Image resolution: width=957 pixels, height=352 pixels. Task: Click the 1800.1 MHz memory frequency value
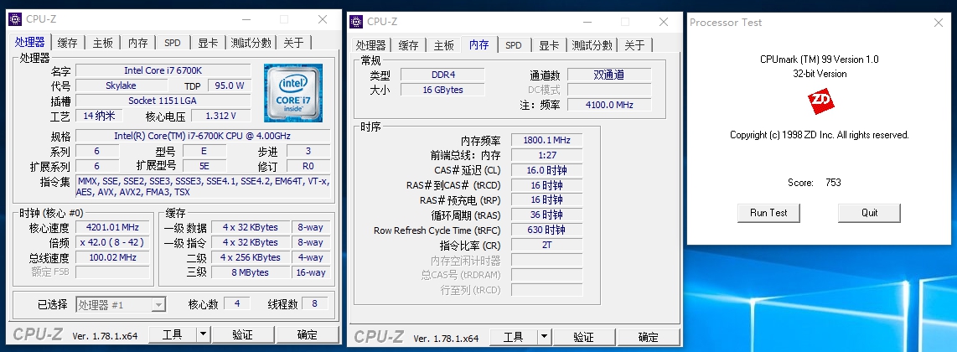pyautogui.click(x=547, y=140)
